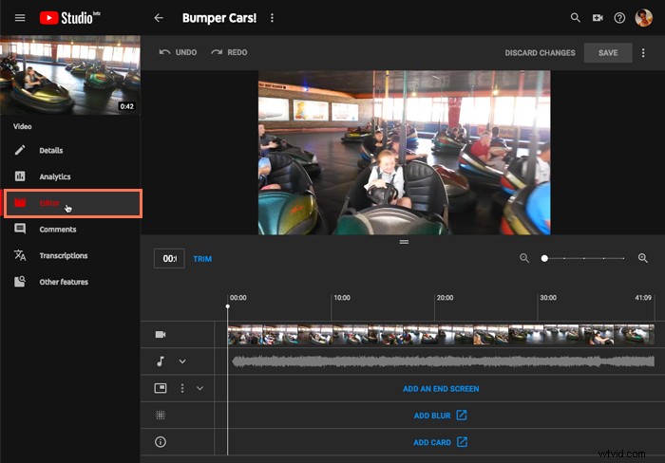Click the create video camera icon
Image resolution: width=665 pixels, height=463 pixels.
(598, 18)
